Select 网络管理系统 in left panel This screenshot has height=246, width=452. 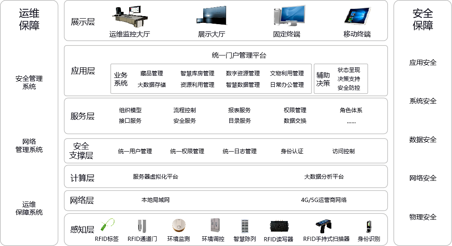pos(29,145)
